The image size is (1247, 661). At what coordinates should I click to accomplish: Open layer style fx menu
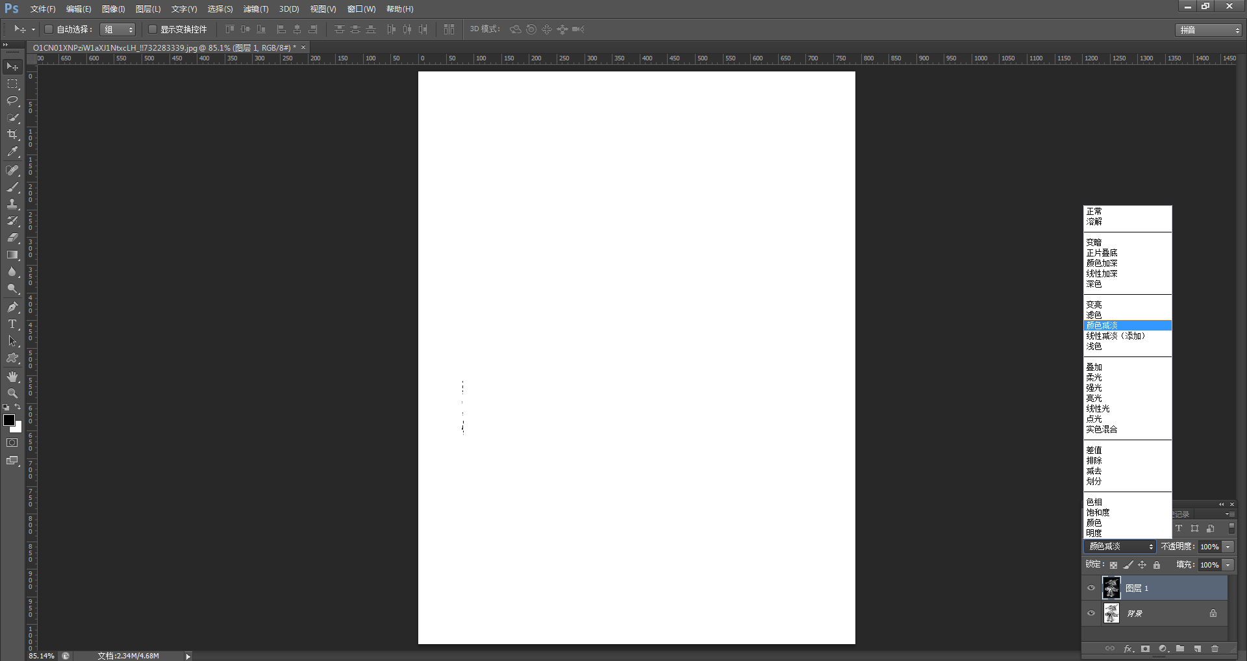[x=1128, y=649]
